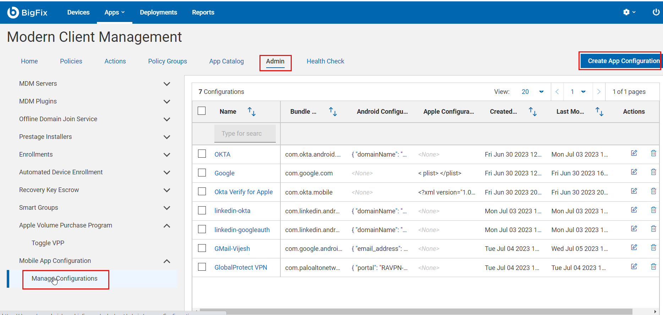The height and width of the screenshot is (315, 663).
Task: Click trash icon for GMail-Vijesh row
Action: click(653, 247)
